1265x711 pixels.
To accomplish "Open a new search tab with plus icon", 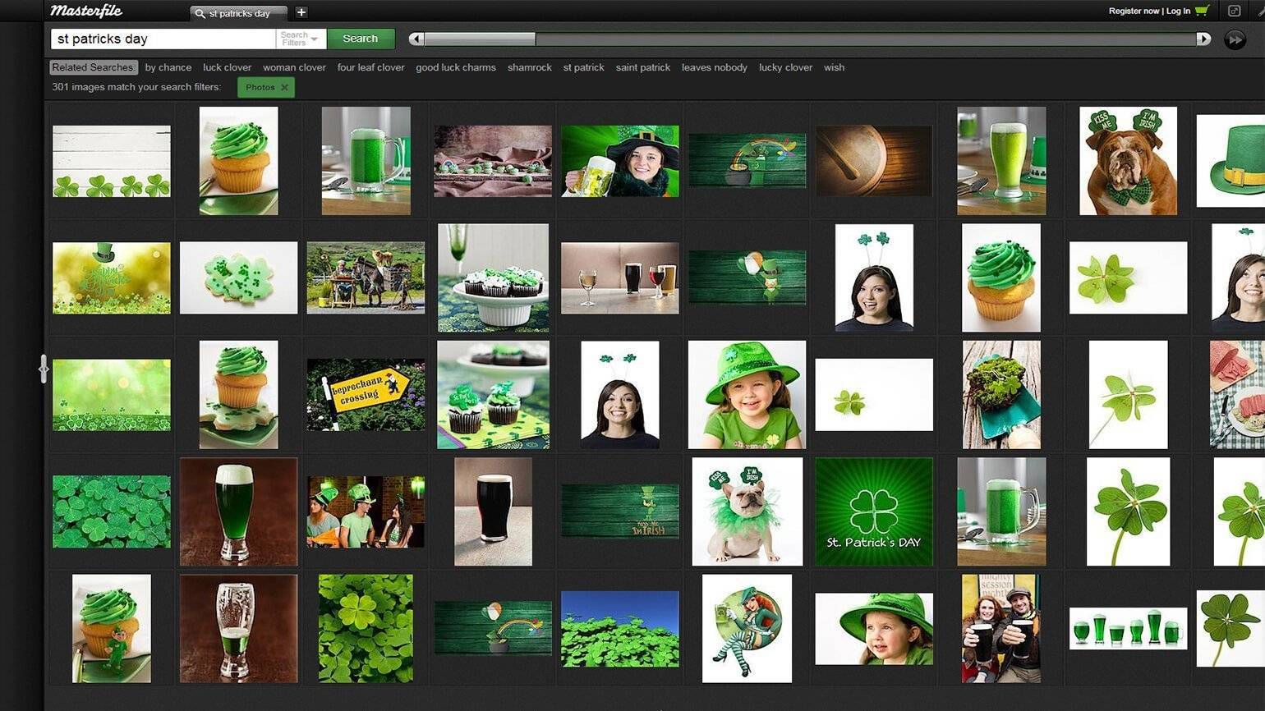I will click(301, 12).
